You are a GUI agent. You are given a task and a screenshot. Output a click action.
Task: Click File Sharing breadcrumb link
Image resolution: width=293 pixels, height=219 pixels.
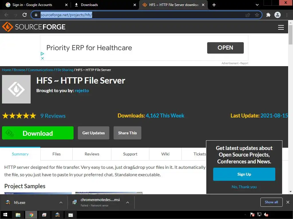click(64, 70)
